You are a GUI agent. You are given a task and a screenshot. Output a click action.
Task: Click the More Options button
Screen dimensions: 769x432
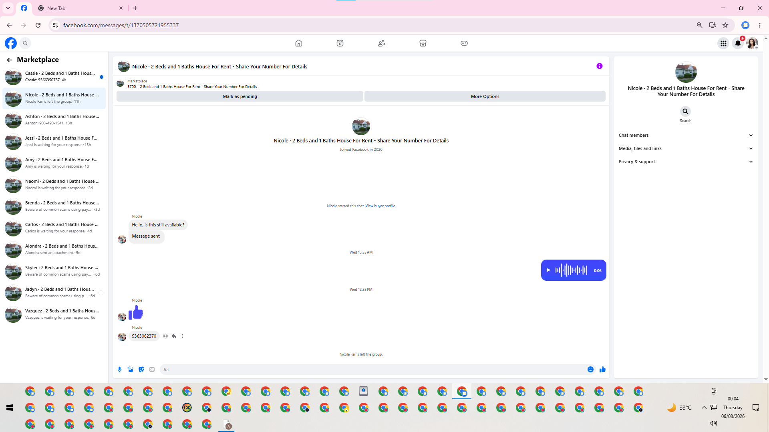485,96
